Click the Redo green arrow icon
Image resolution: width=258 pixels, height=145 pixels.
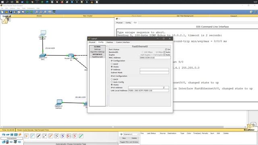[31, 12]
